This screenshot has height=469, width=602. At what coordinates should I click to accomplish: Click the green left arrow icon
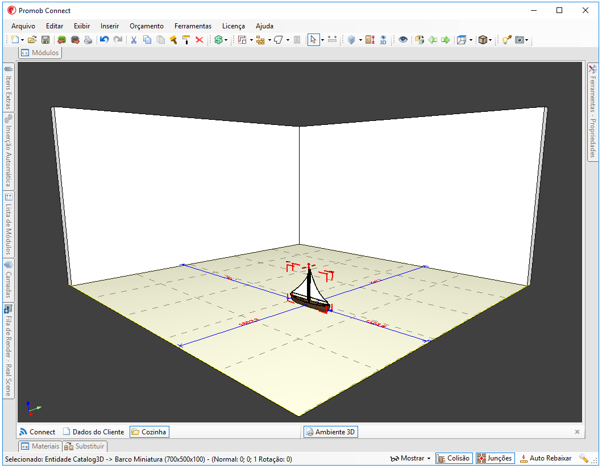click(433, 40)
